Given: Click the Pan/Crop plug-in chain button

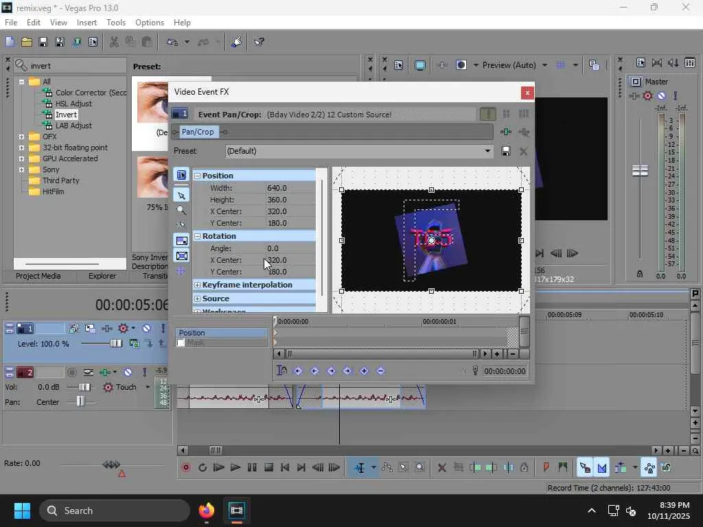Looking at the screenshot, I should coord(198,132).
